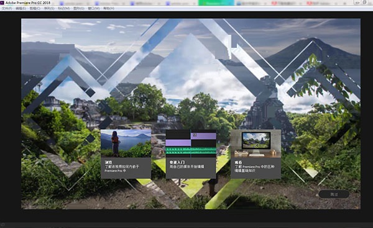Open the 剪辑(C) menu
This screenshot has width=373, height=228.
click(35, 8)
